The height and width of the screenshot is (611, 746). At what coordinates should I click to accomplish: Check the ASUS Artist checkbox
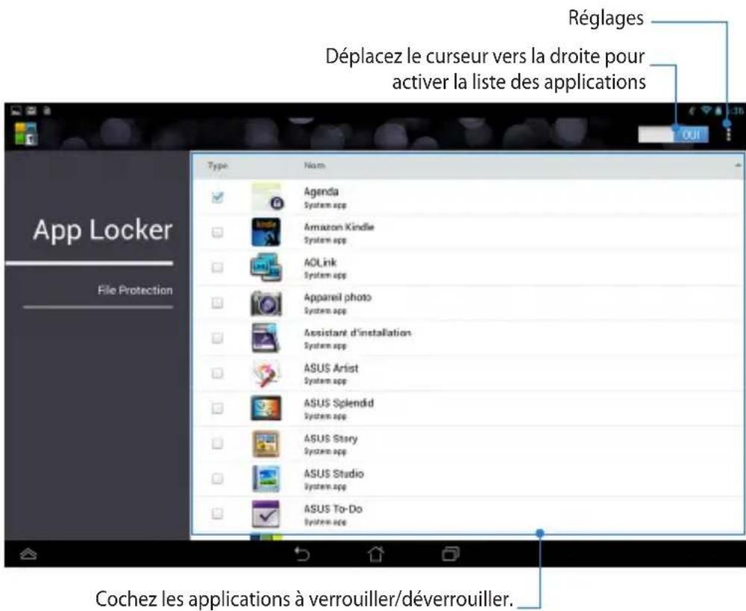click(217, 373)
